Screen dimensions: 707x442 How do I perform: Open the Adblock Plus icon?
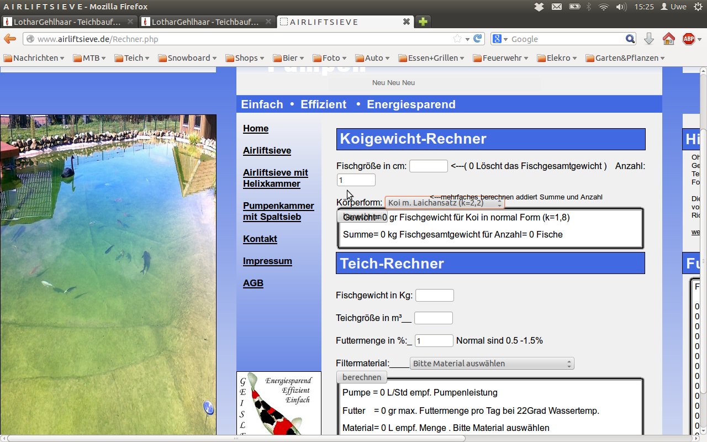[689, 39]
